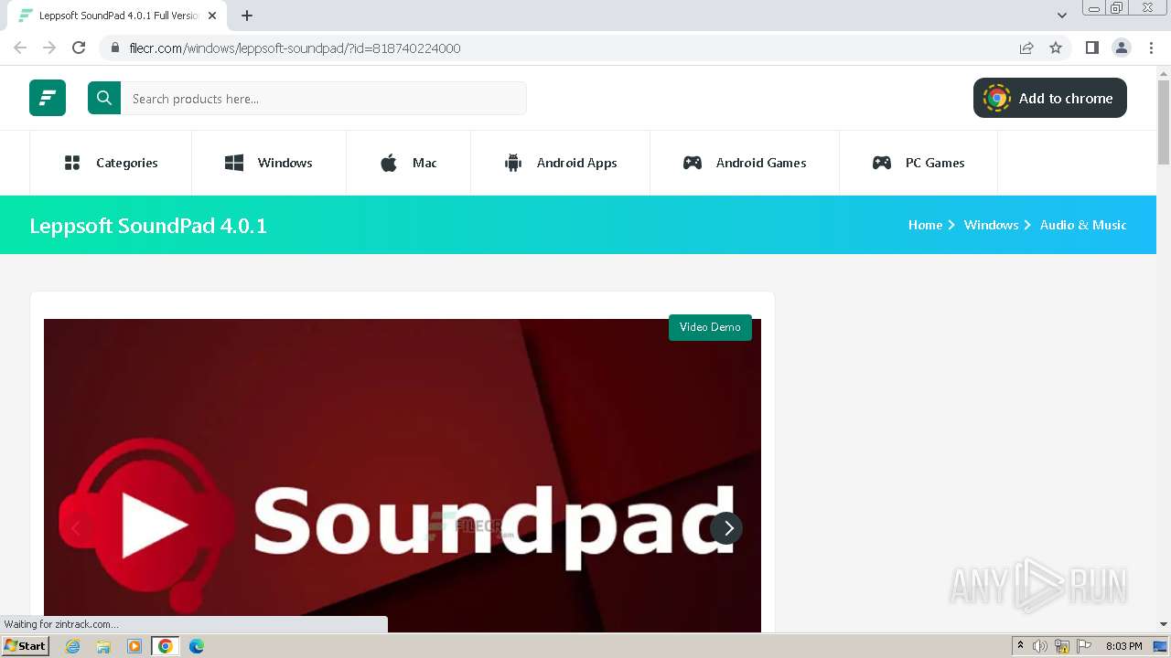Click the Soundpad slideshow image
The width and height of the screenshot is (1171, 658).
(403, 475)
